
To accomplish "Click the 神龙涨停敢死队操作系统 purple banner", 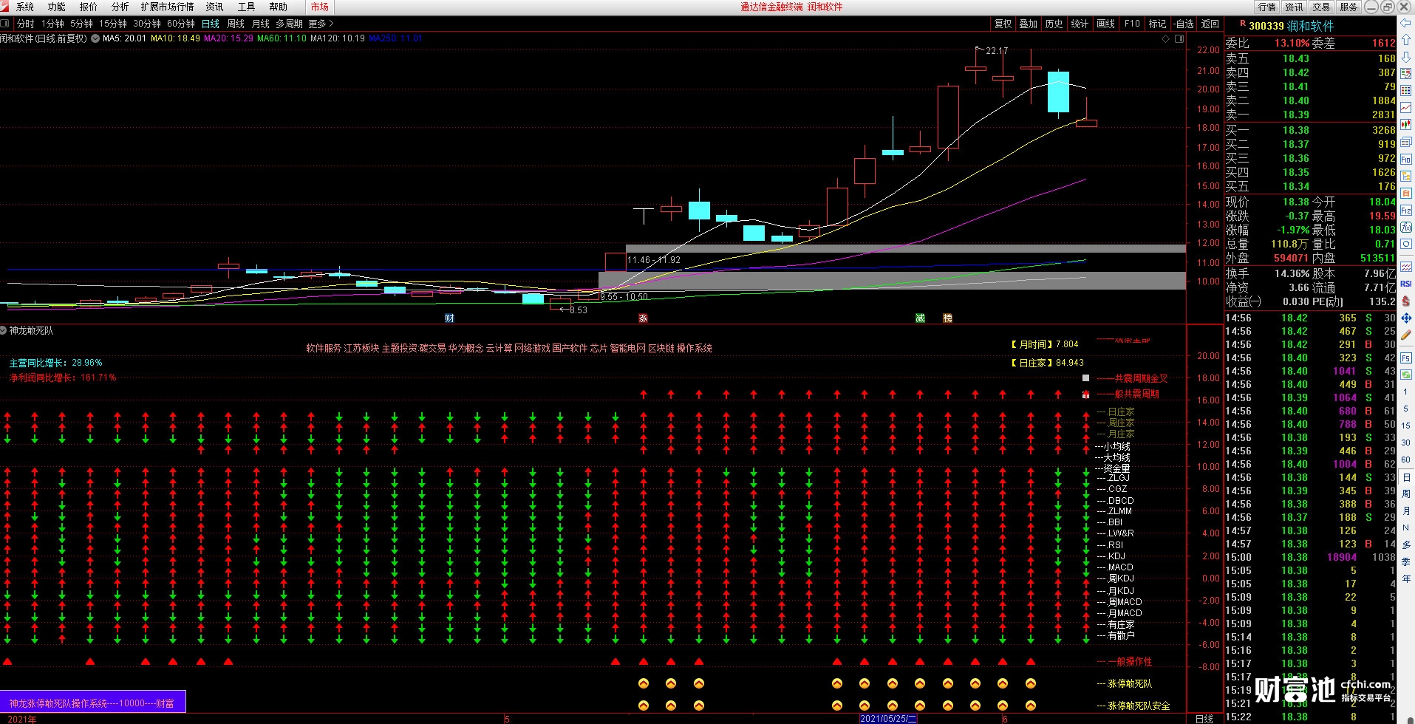I will click(92, 703).
